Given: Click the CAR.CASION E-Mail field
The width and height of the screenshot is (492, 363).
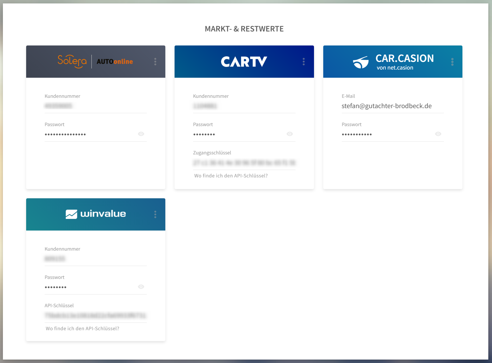Looking at the screenshot, I should click(393, 106).
